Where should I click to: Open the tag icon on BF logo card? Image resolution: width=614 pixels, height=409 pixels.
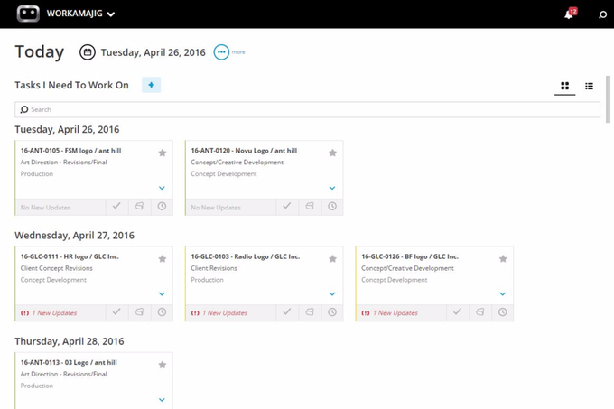tap(480, 312)
